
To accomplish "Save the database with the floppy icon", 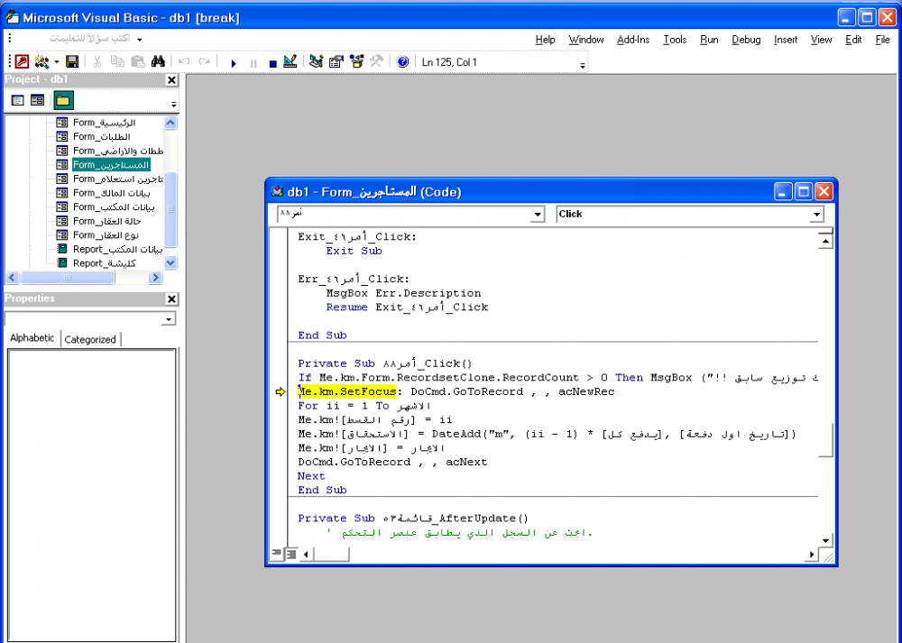I will 72,61.
